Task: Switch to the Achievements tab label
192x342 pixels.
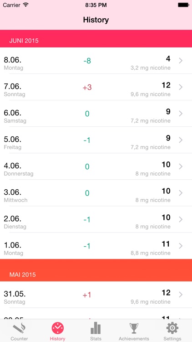Action: coord(134,339)
